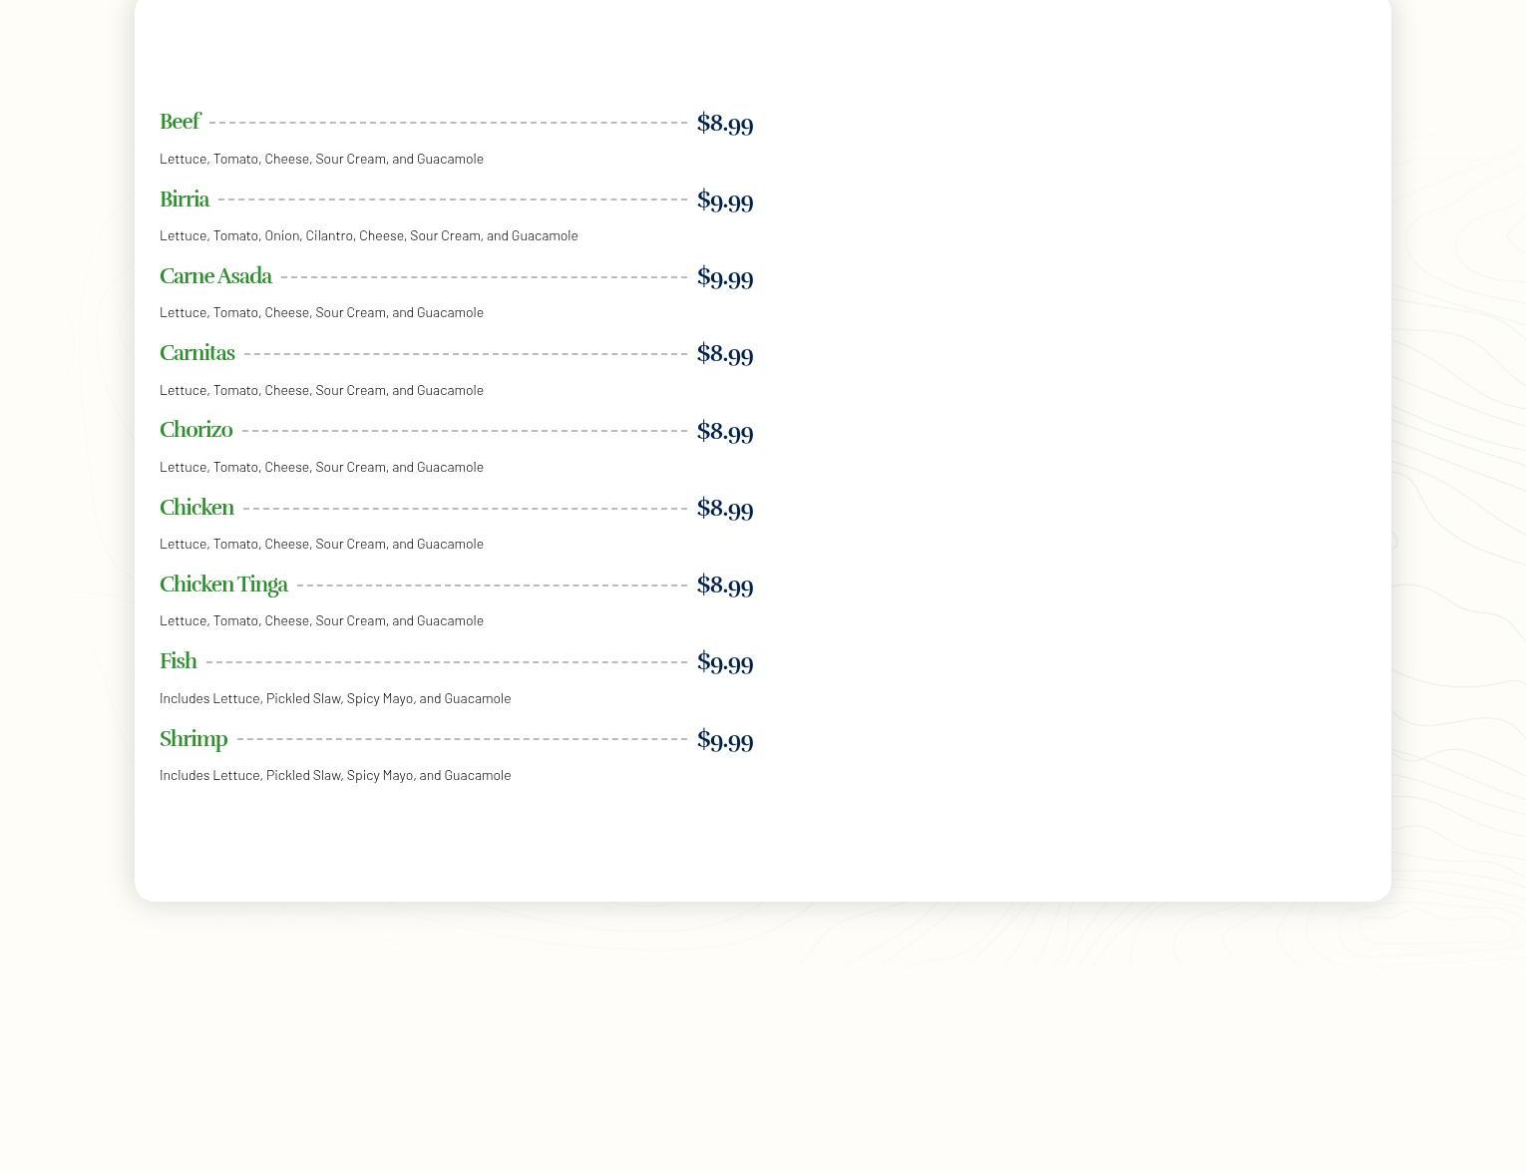Viewport: 1526px width, 1173px height.
Task: Click the $9.99 price for Carne Asada
Action: pos(725,277)
